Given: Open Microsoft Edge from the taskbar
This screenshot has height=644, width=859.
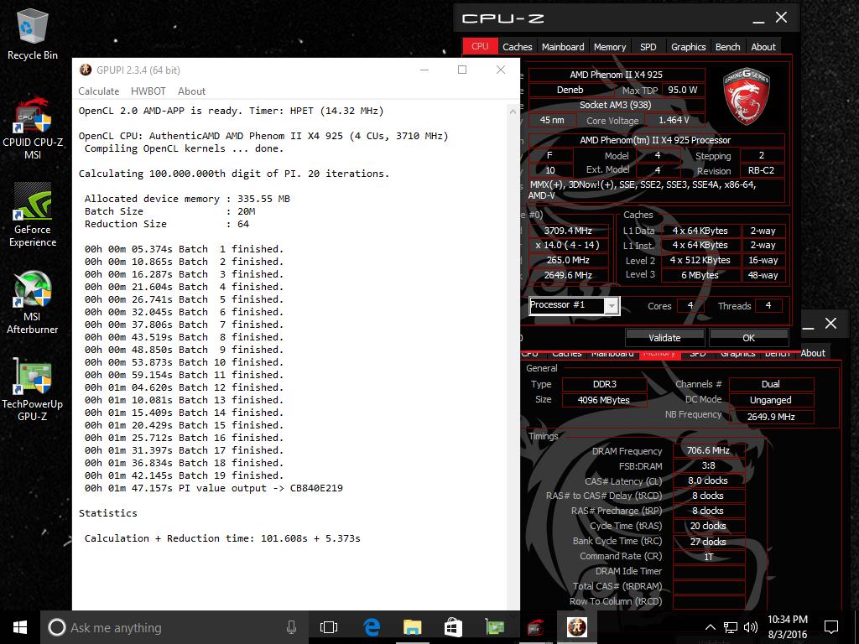Looking at the screenshot, I should point(372,627).
